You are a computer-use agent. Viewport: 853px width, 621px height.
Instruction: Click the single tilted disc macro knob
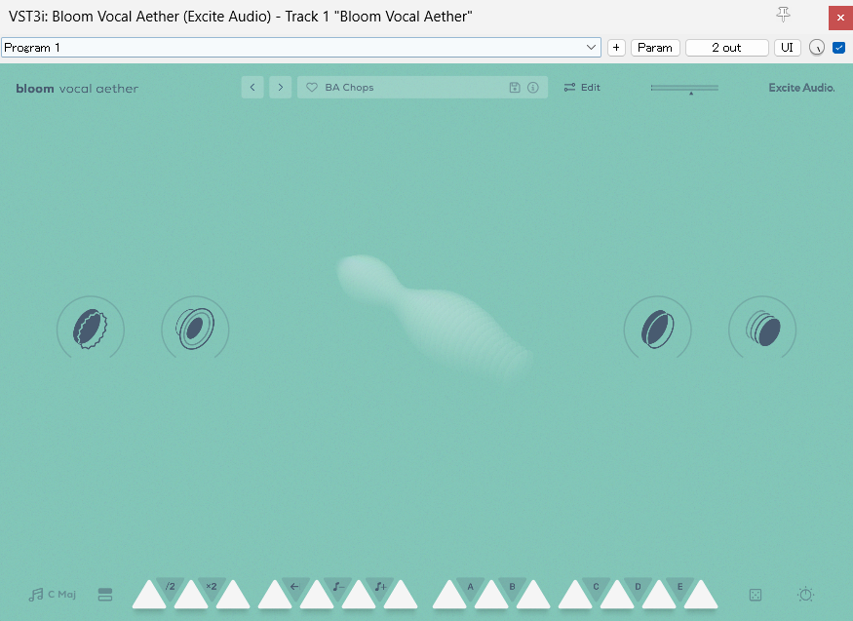[658, 329]
